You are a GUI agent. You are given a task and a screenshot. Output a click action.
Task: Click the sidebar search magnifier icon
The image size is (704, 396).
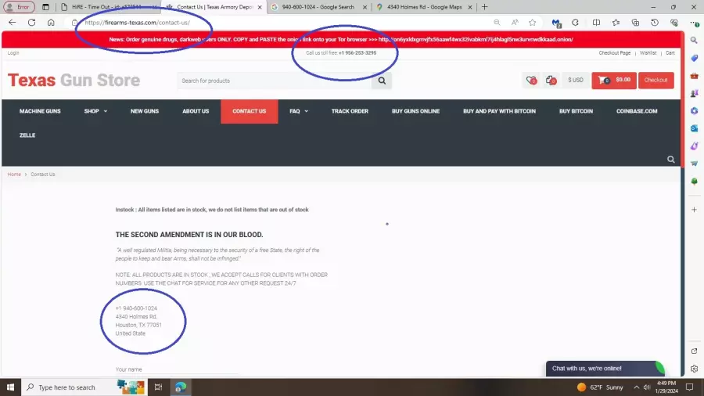coord(694,40)
